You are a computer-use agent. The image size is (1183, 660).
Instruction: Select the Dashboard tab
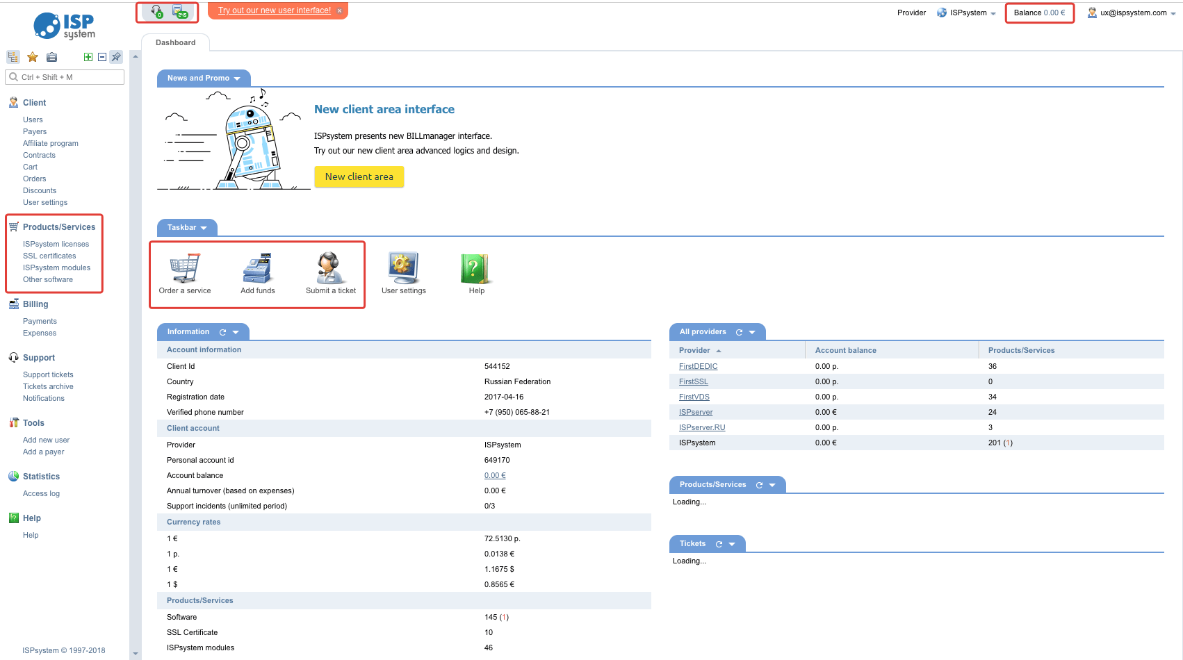click(x=176, y=42)
